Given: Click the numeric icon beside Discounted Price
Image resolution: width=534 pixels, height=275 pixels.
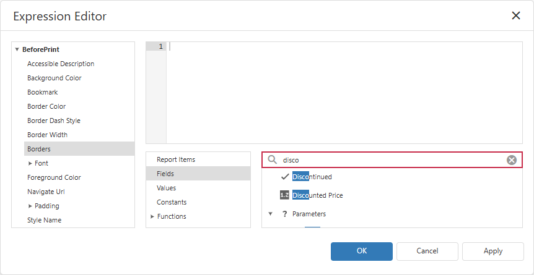Looking at the screenshot, I should [284, 195].
